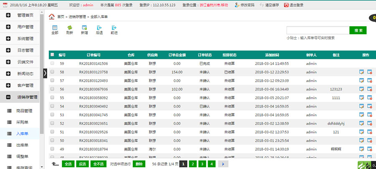Click the 后退 (Back) toolbar icon
Viewport: 376px width, 169px height.
99,29
